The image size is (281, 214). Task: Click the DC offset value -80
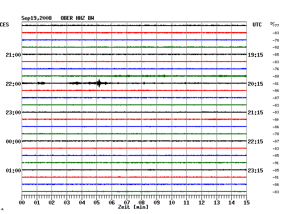pyautogui.click(x=276, y=120)
